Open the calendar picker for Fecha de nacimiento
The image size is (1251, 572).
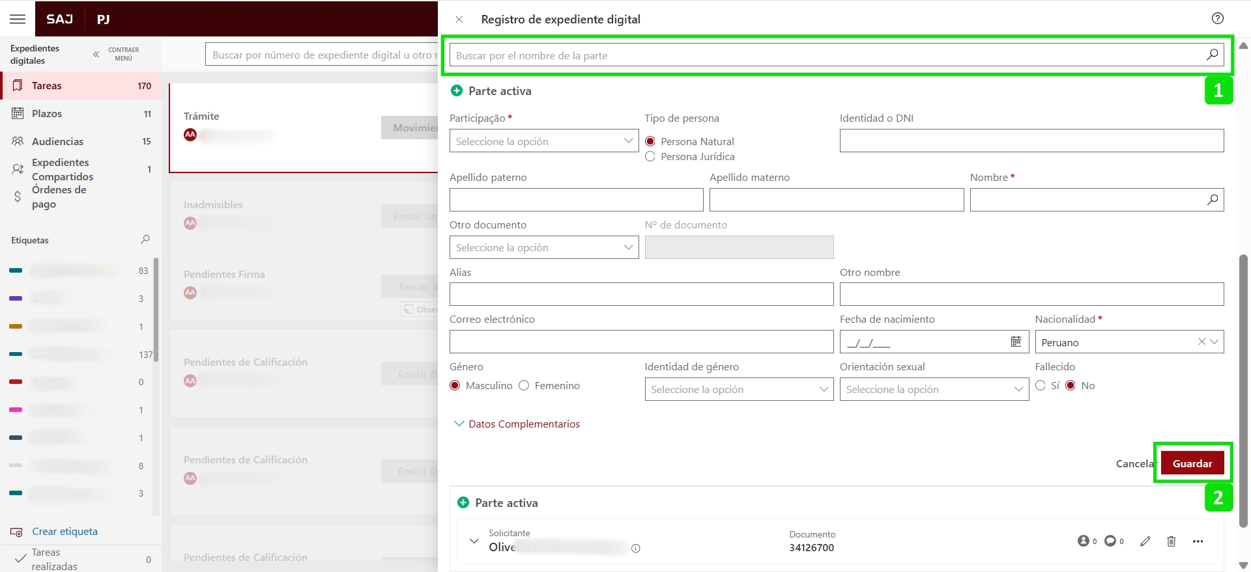coord(1016,342)
